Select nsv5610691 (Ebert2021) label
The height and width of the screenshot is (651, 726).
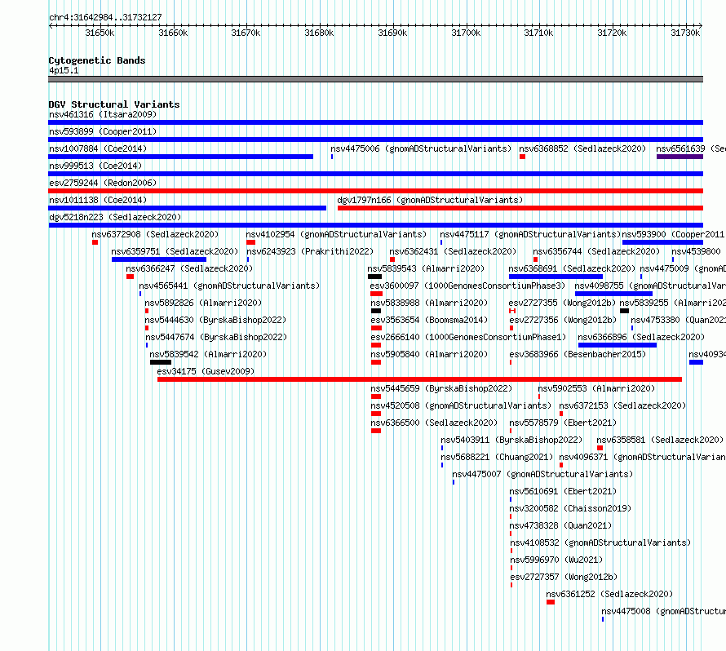click(563, 491)
